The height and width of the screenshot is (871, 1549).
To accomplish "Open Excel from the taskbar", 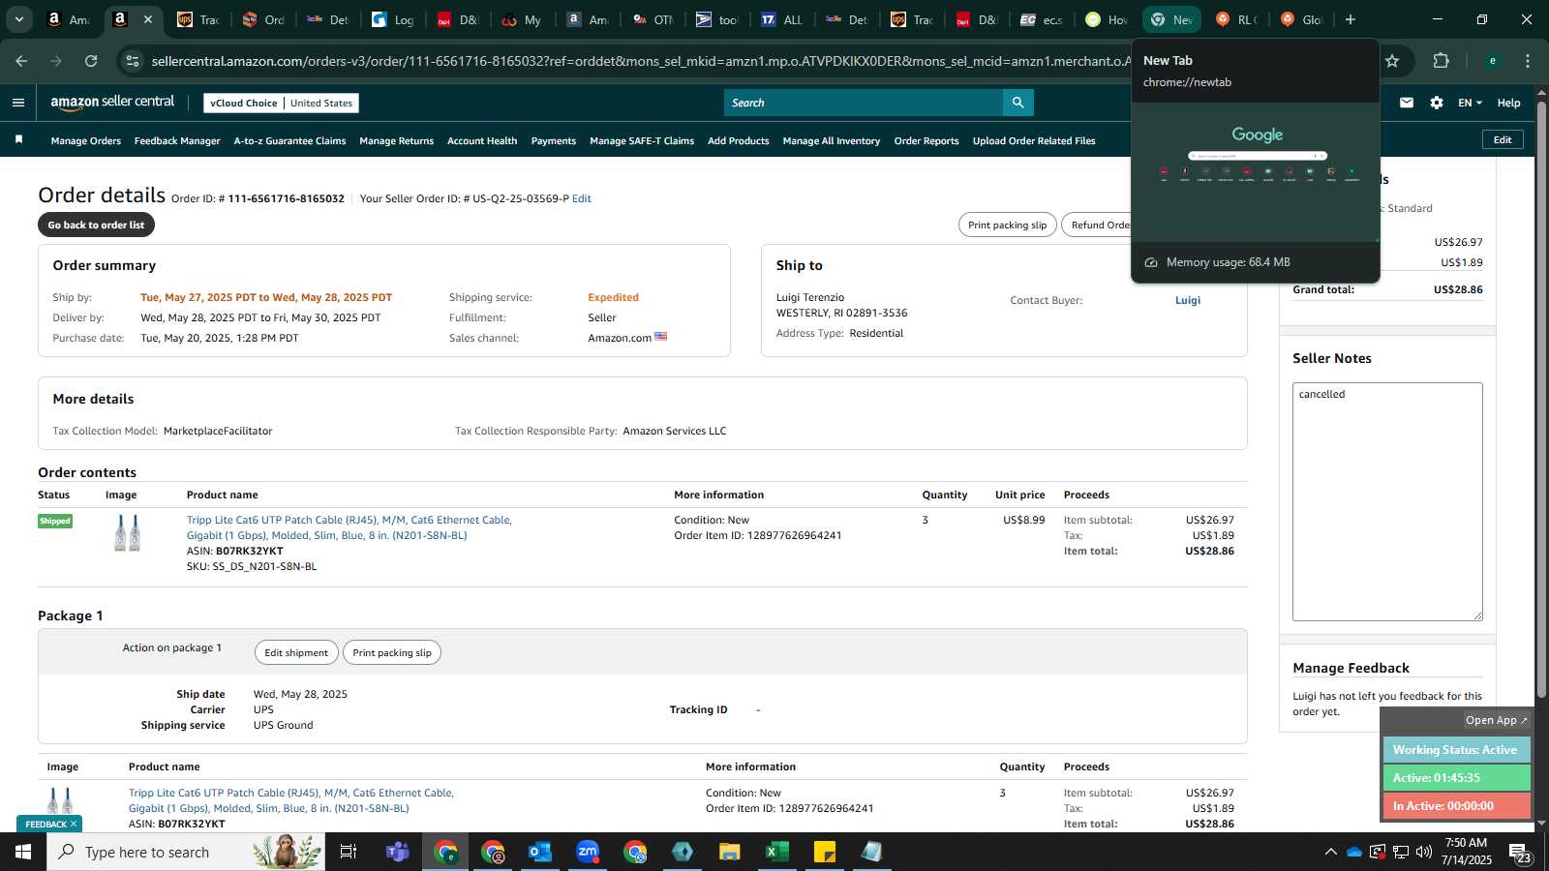I will [776, 852].
